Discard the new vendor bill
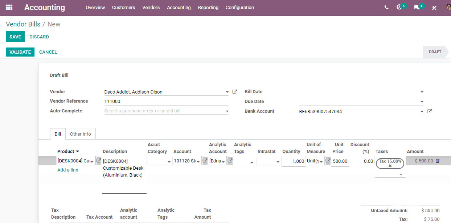Image resolution: width=451 pixels, height=223 pixels. click(x=39, y=37)
